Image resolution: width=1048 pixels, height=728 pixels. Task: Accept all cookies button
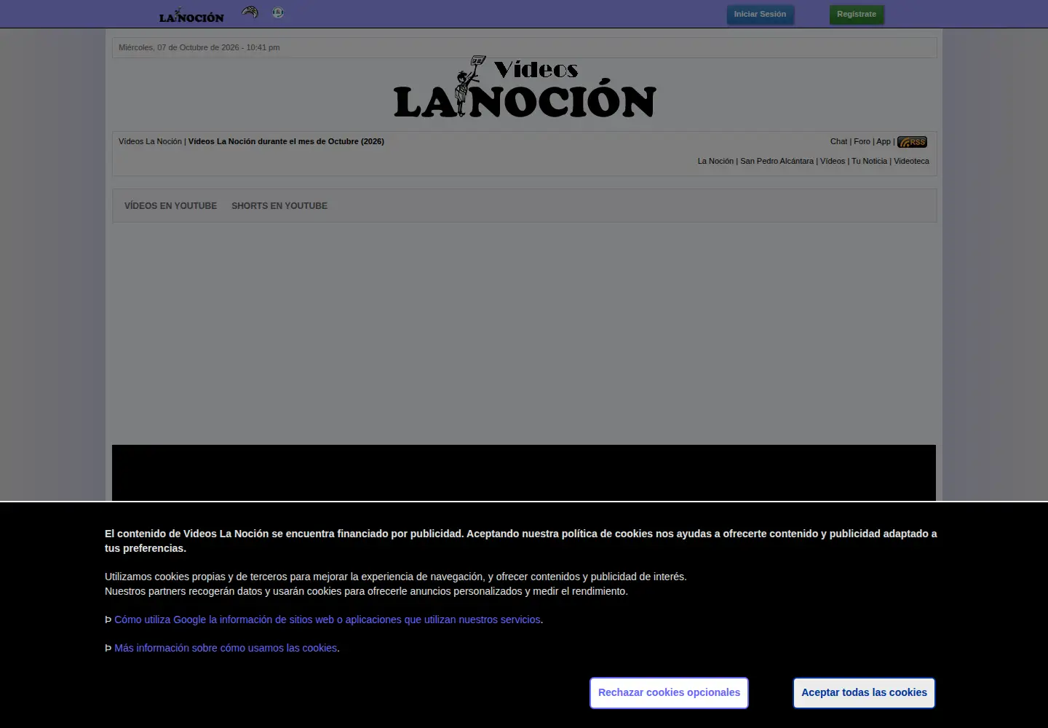click(864, 693)
